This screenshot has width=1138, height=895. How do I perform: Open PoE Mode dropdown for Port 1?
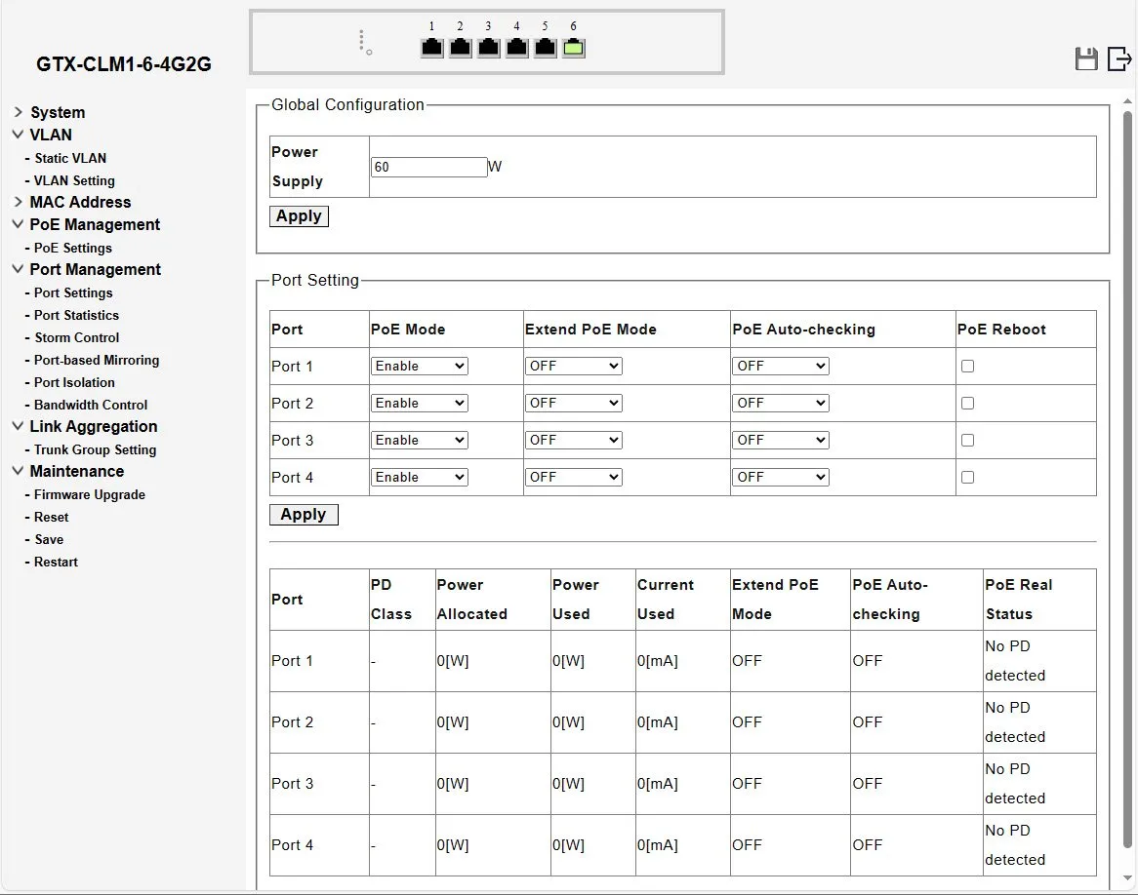[419, 367]
